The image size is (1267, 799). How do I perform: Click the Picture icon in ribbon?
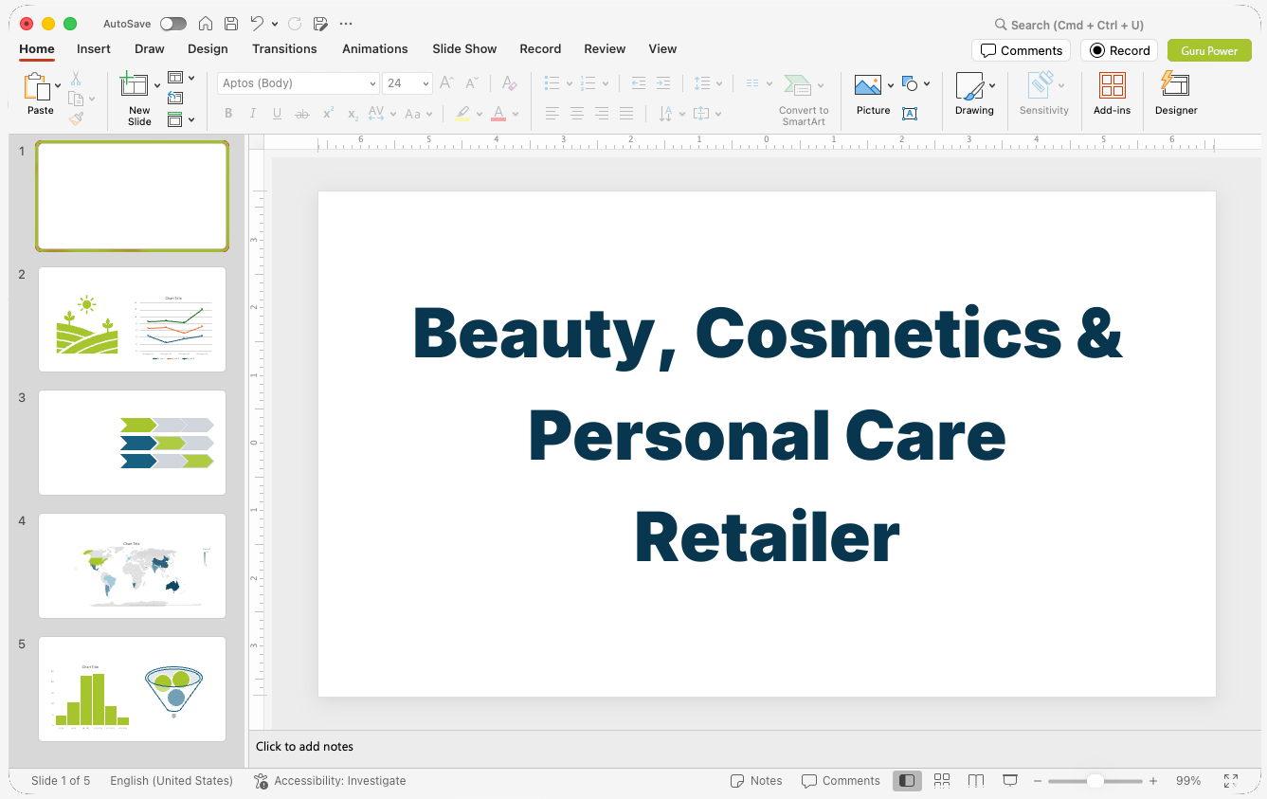(x=868, y=86)
